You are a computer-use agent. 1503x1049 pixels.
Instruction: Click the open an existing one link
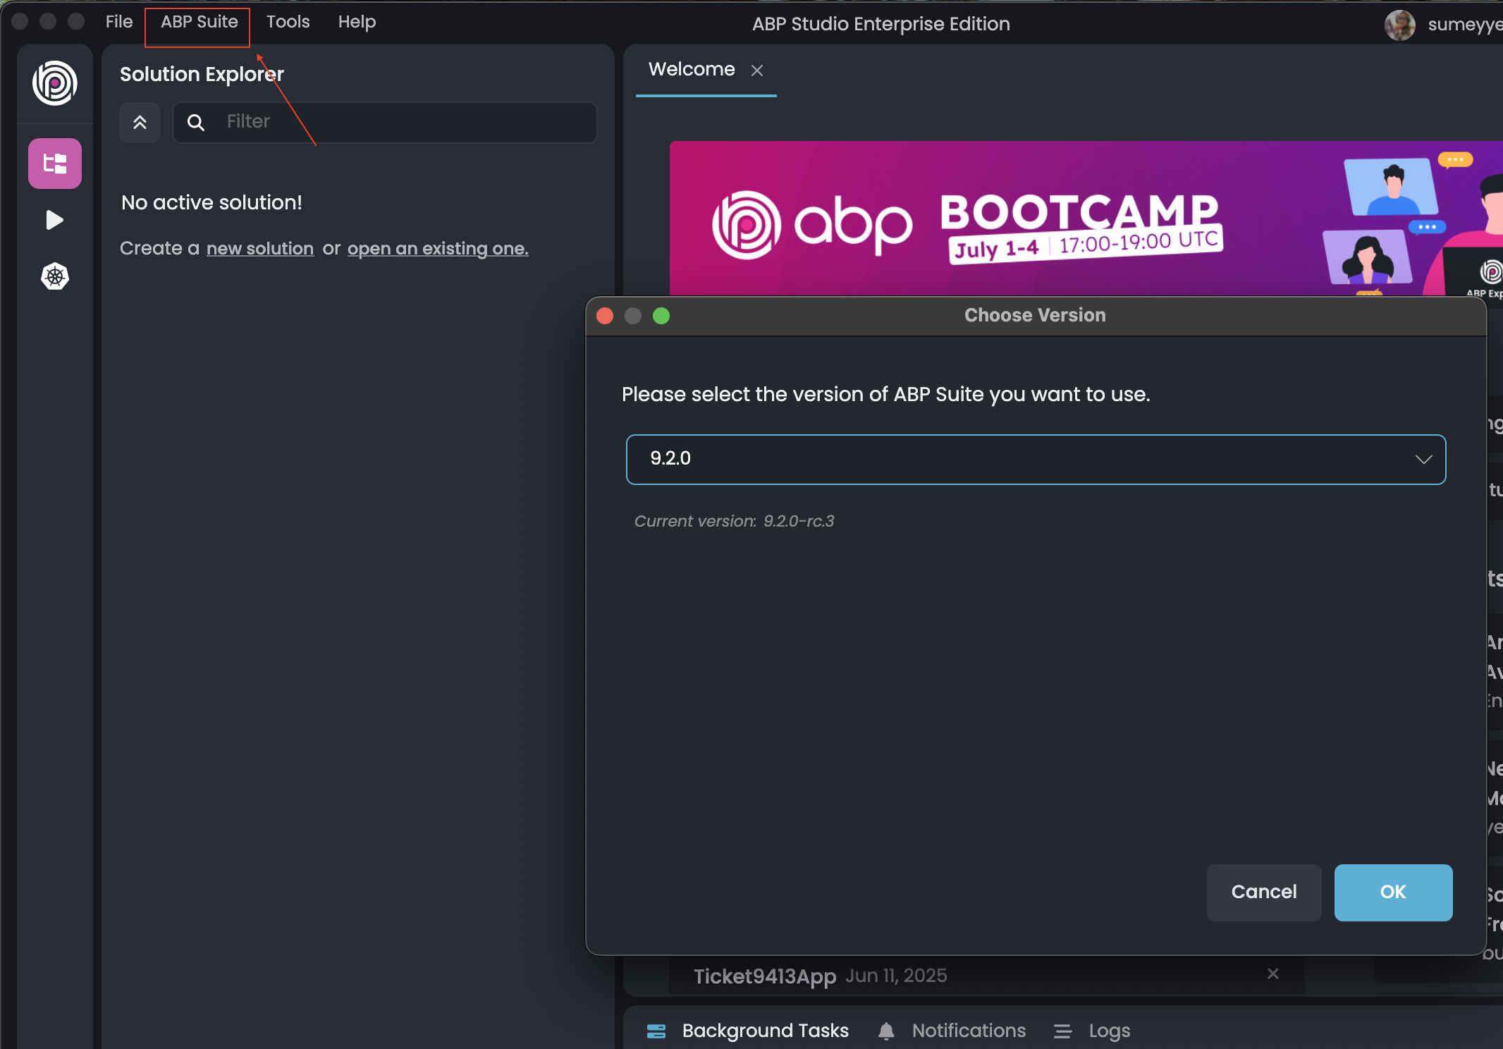click(437, 249)
